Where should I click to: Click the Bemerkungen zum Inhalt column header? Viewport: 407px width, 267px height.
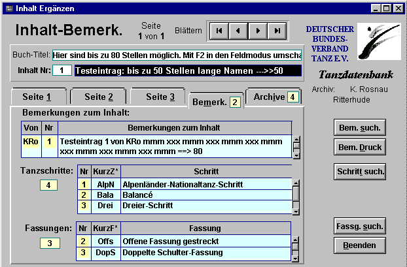174,128
